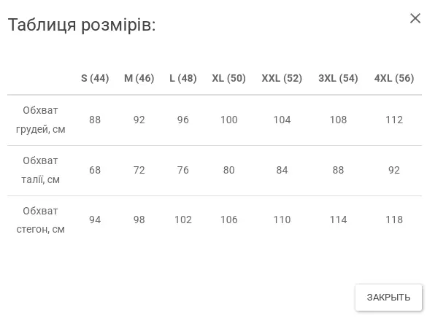
Task: Click hip value 94 for size S
Action: pos(95,220)
